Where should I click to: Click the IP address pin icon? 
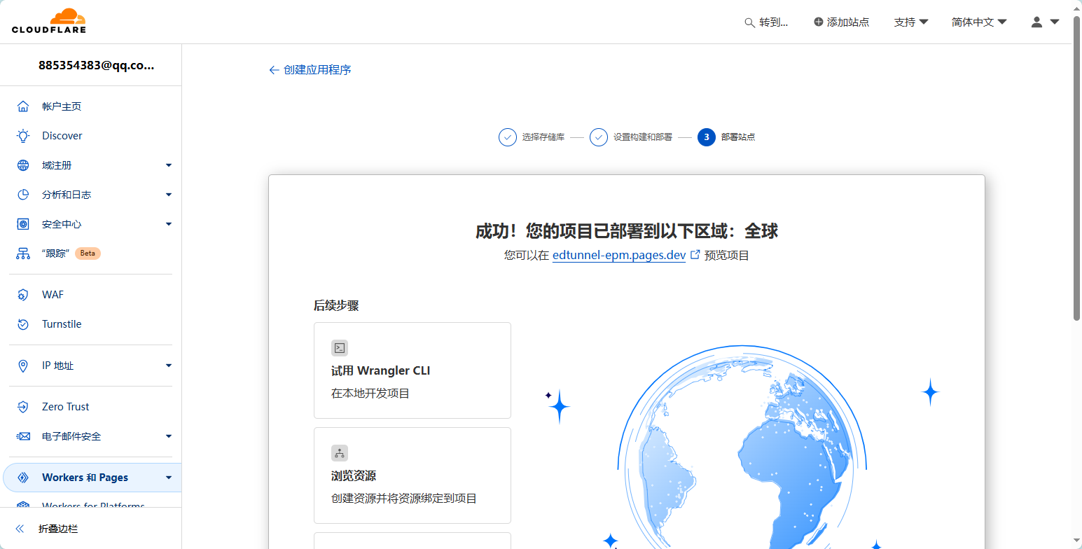click(23, 366)
